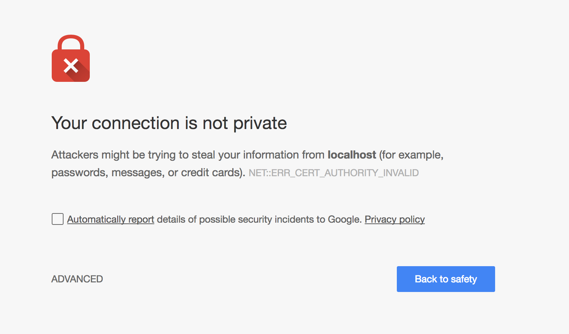The width and height of the screenshot is (569, 334).
Task: Click '(for example,' after localhost
Action: coord(411,155)
